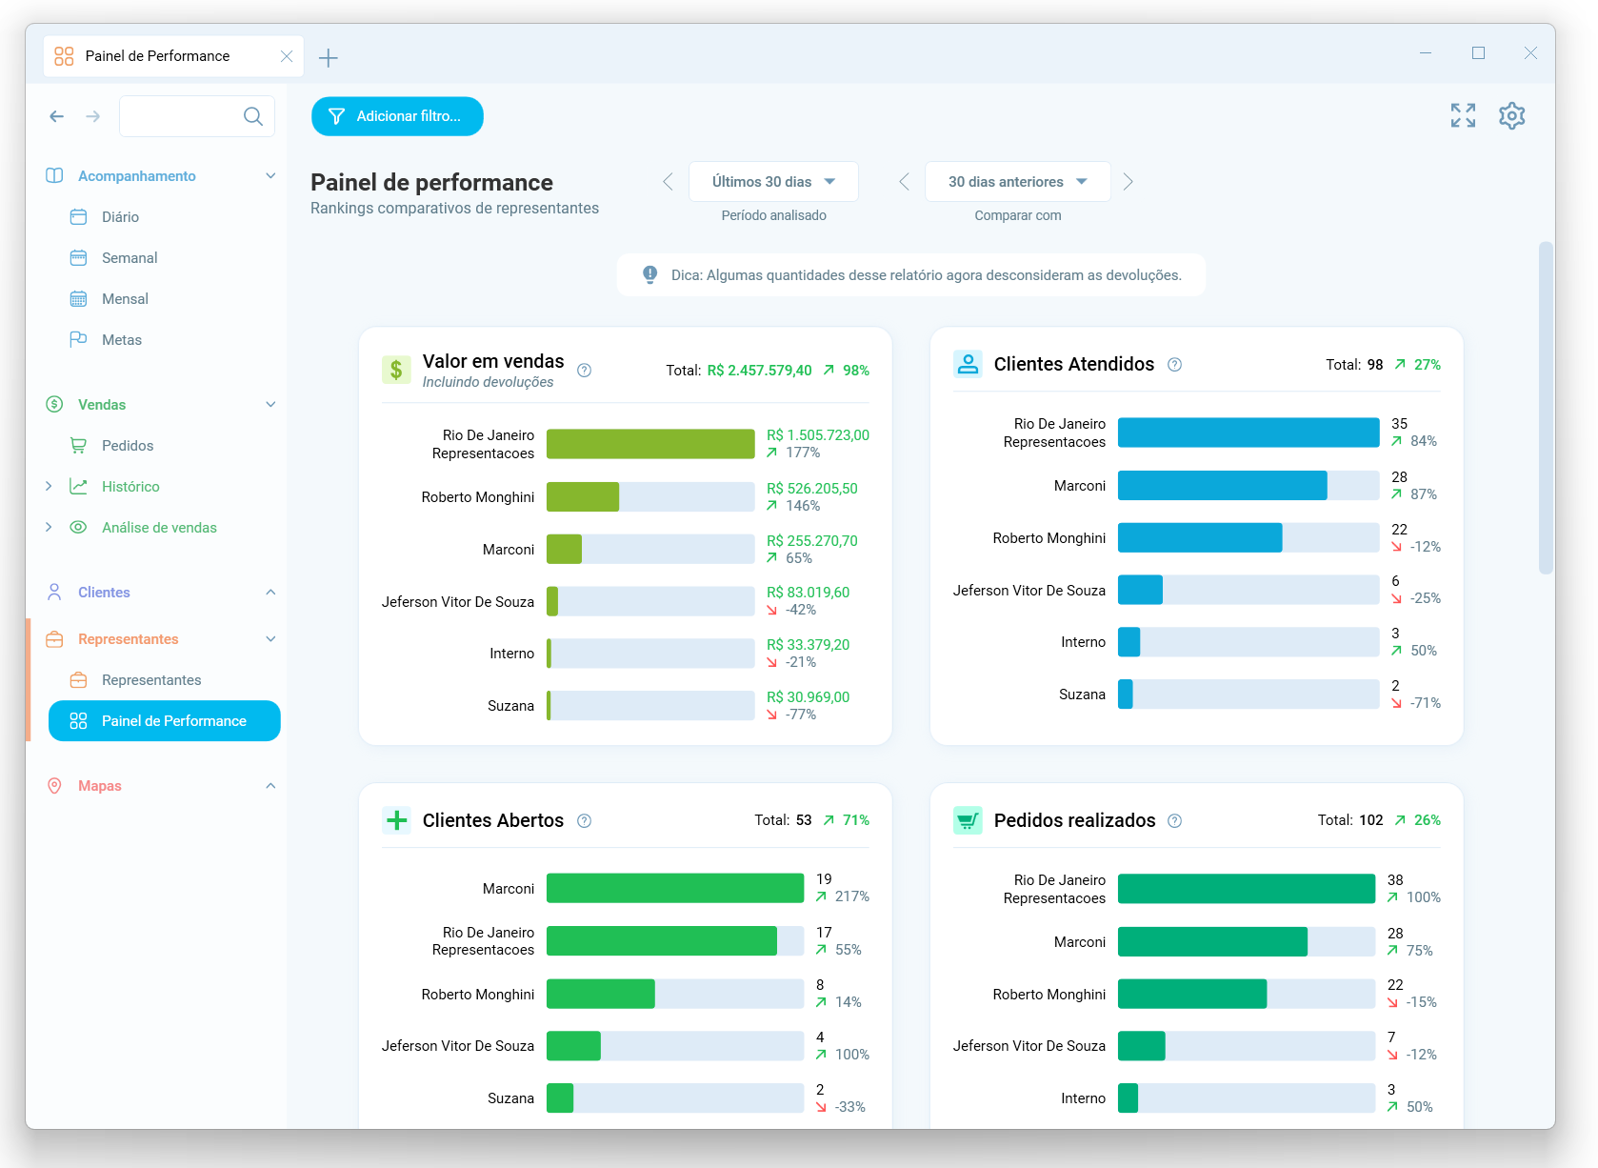Click help icon beside Pedidos realizados
The width and height of the screenshot is (1598, 1168).
pos(1175,821)
